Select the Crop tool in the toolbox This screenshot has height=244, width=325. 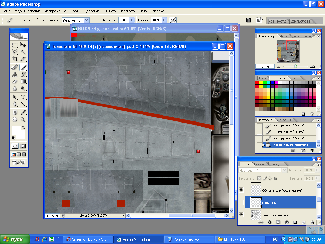15,59
